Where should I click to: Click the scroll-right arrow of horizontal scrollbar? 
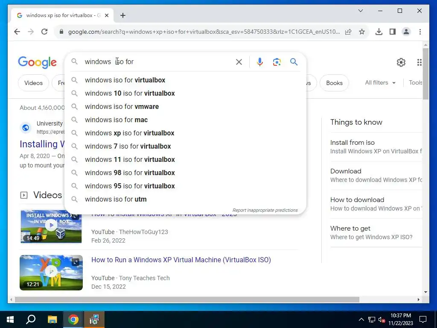[418, 300]
